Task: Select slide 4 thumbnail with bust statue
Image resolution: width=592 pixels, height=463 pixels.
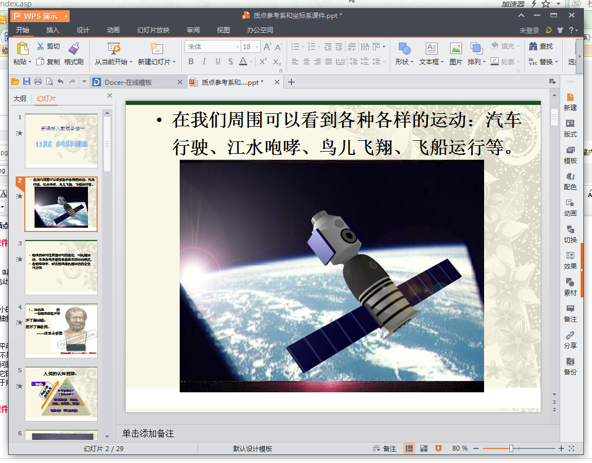Action: click(61, 330)
